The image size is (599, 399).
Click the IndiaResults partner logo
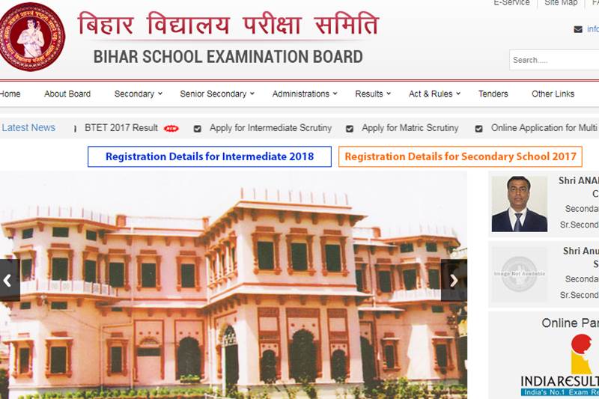pos(562,367)
